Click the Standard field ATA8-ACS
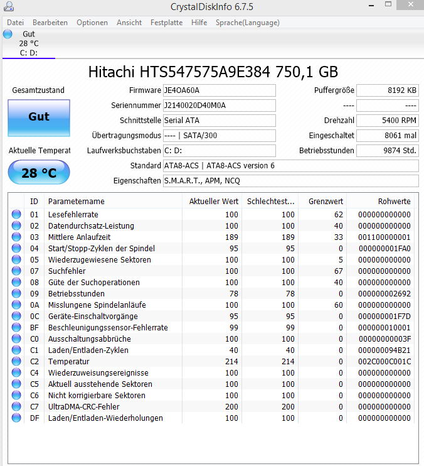Viewport: 424px width, 466px height. tap(291, 166)
